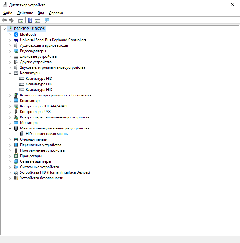Click the Контроллеры USB plug icon

(x=16, y=112)
